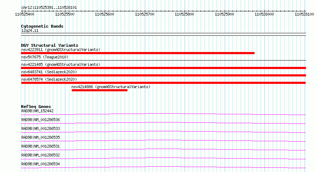Open variant nsv6478574 (Sedlazeck2020) label
The width and height of the screenshot is (316, 172).
click(49, 79)
